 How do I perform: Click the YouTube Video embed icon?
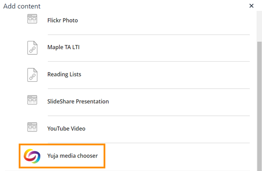pyautogui.click(x=32, y=127)
